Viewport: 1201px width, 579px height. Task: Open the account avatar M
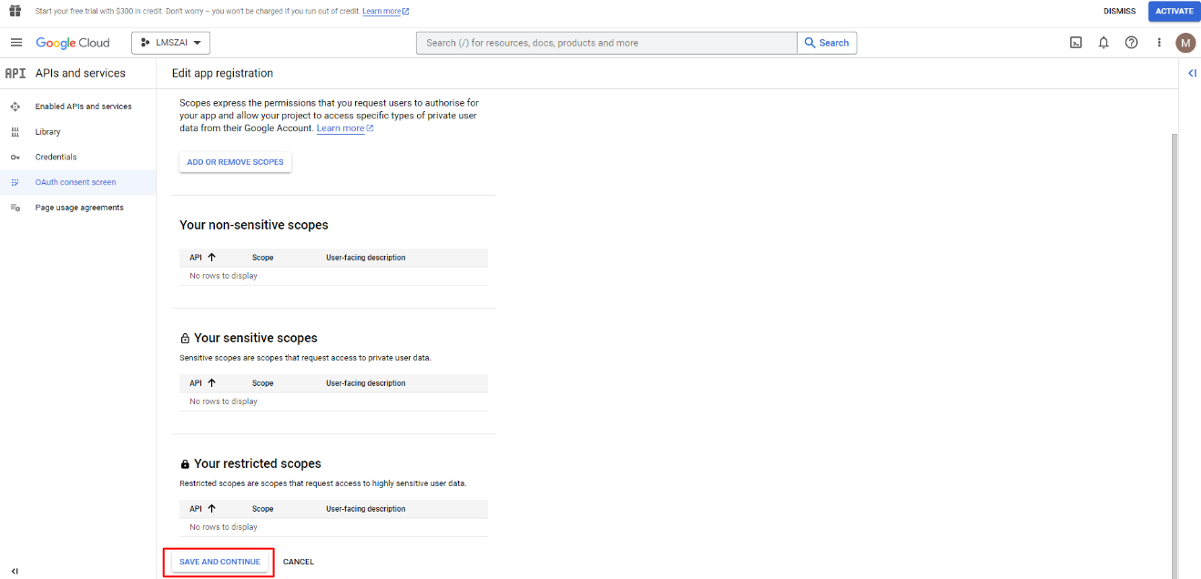pos(1186,43)
